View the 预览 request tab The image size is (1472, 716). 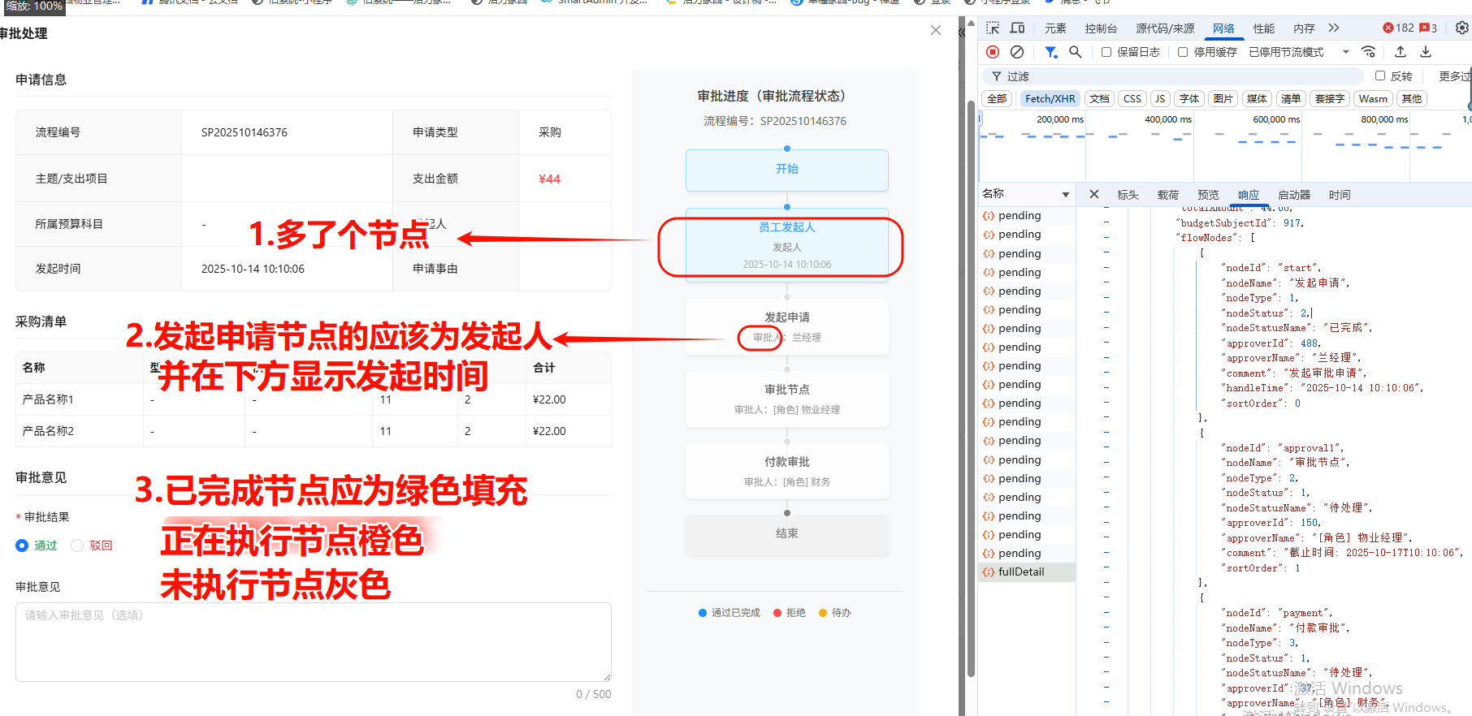pos(1208,195)
